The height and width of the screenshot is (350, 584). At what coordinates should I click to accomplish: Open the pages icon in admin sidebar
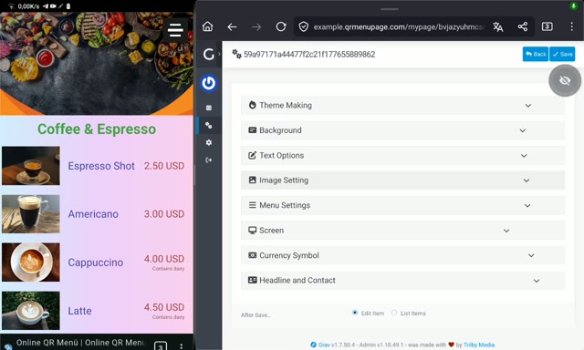pyautogui.click(x=209, y=108)
